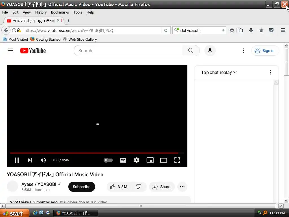289x217 pixels.
Task: Open Firefox hamburger menu
Action: [283, 30]
